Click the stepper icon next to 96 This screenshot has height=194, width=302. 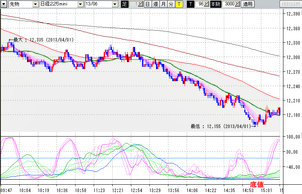pos(207,4)
